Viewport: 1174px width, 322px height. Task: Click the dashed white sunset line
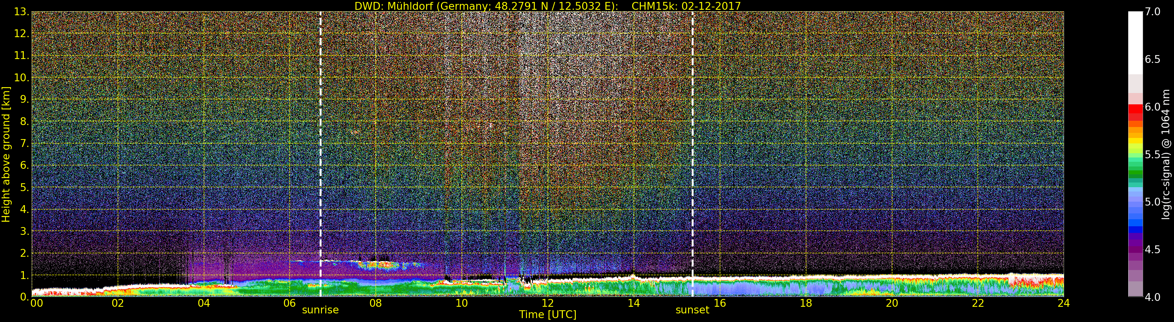point(692,154)
